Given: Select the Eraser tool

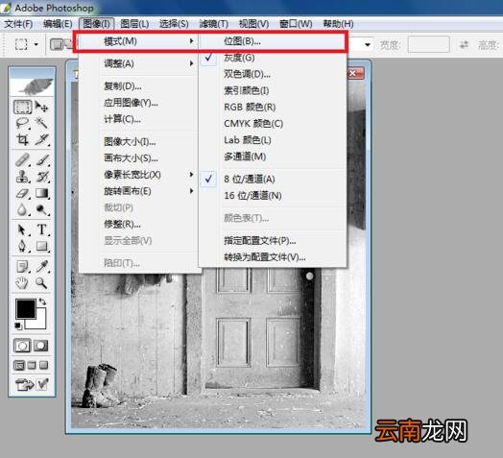Looking at the screenshot, I should tap(22, 193).
